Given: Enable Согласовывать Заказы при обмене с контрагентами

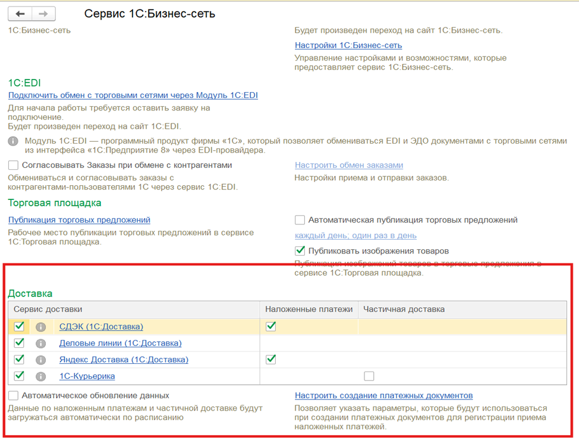Looking at the screenshot, I should tap(13, 165).
